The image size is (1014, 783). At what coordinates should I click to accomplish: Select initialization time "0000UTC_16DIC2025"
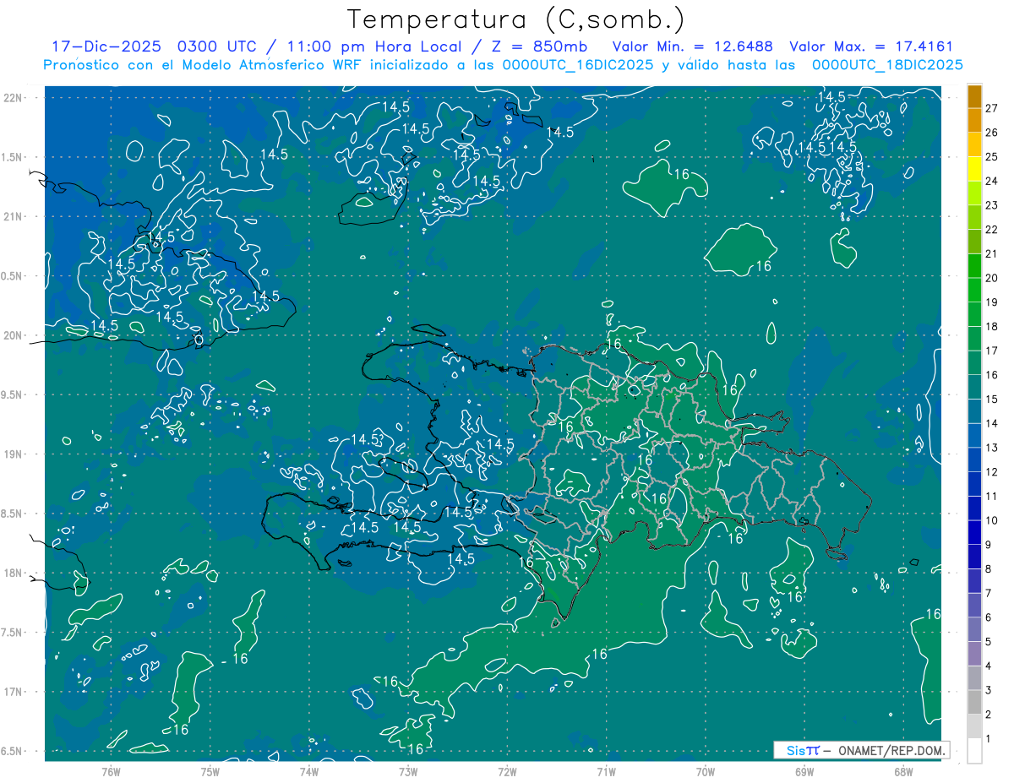click(x=578, y=65)
